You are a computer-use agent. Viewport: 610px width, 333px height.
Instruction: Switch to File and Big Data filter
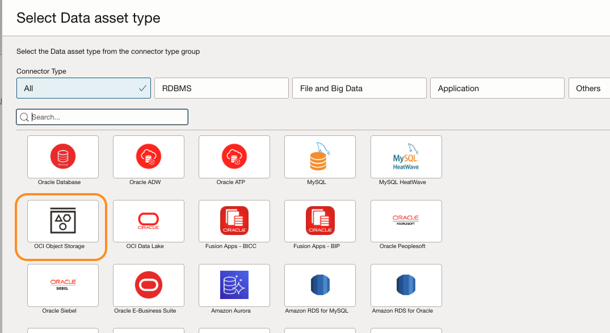coord(359,88)
